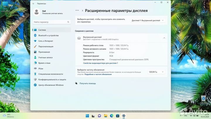Open Центр обновления Windows section
This screenshot has height=119, width=211.
[x=52, y=85]
